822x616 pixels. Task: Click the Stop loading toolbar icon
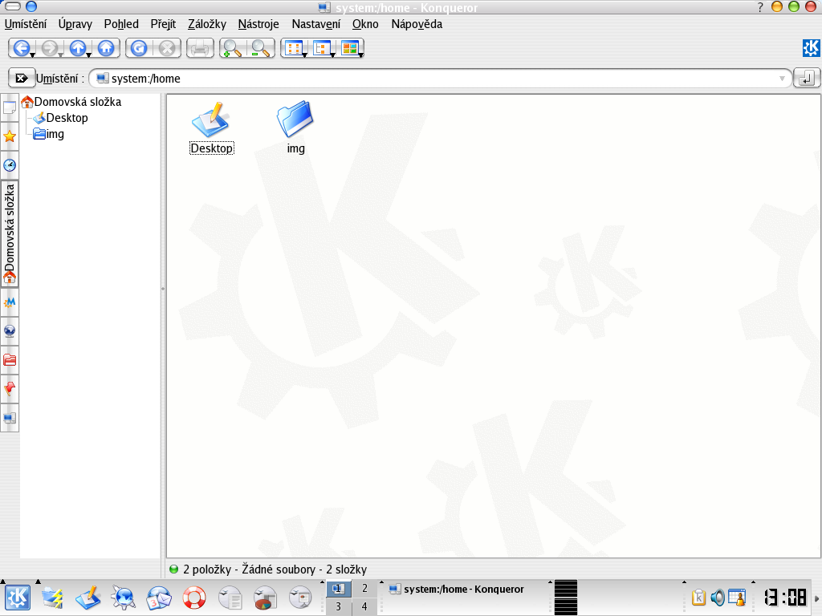click(x=167, y=48)
